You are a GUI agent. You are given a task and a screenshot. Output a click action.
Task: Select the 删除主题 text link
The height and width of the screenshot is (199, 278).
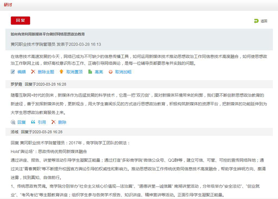click(46, 72)
